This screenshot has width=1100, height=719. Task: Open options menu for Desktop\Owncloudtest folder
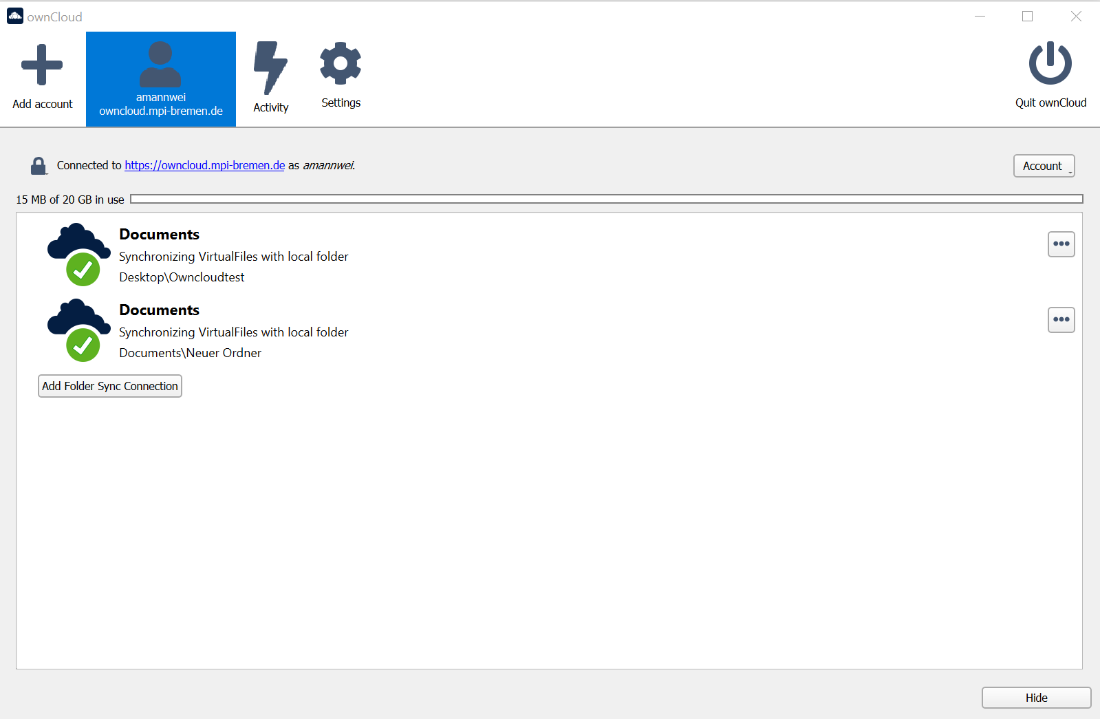[x=1061, y=244]
